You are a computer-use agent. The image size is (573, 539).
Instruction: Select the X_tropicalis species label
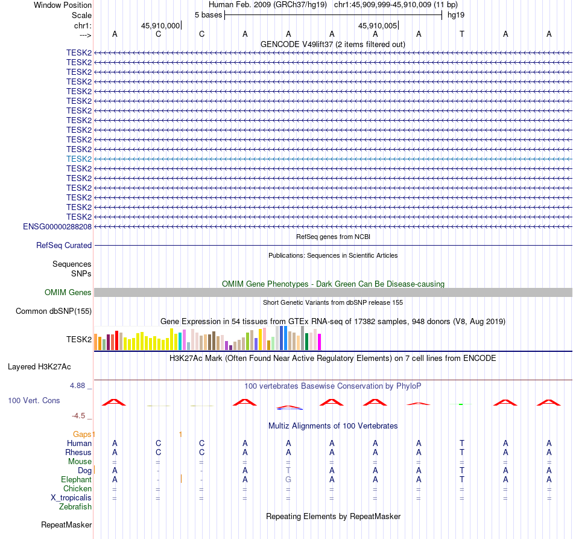[71, 498]
